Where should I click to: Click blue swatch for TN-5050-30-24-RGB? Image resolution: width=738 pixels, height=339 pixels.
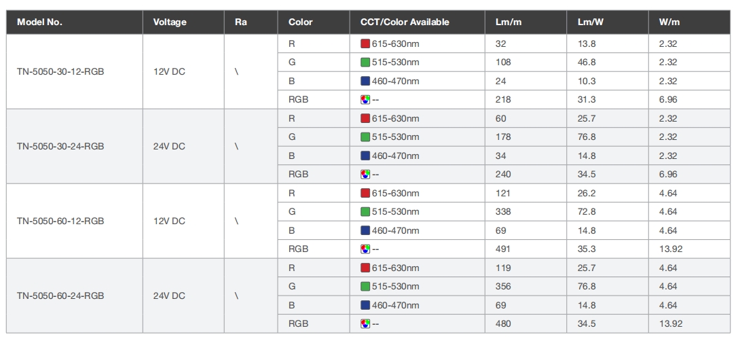pos(365,156)
